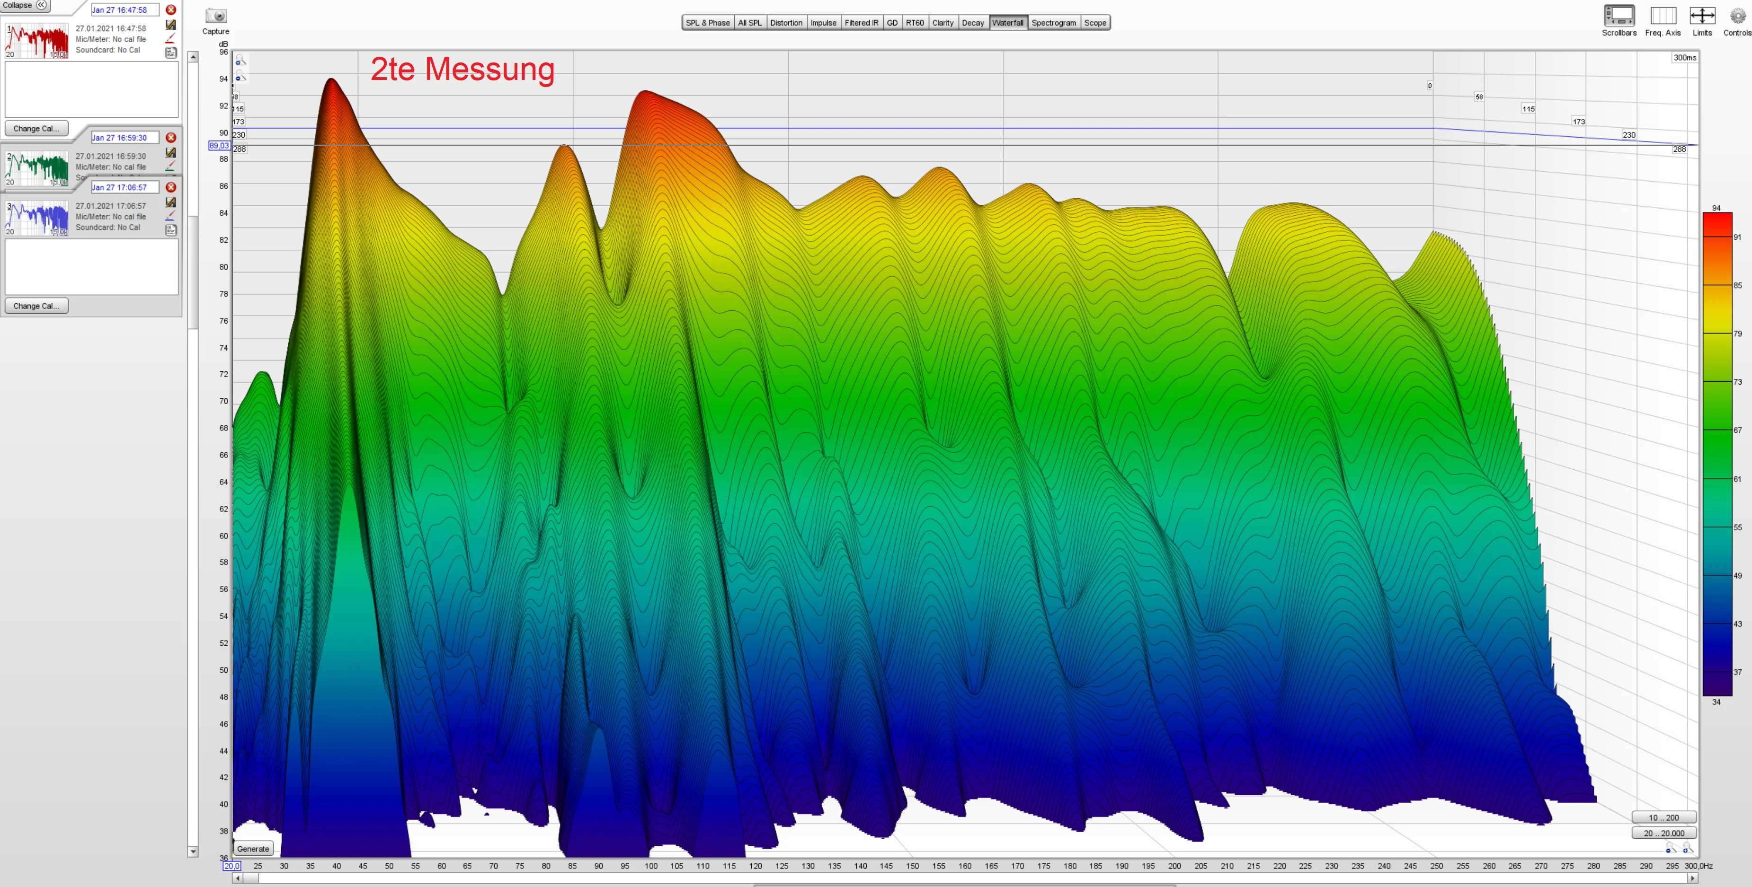
Task: Click the notes text area of measurement 3
Action: (92, 266)
